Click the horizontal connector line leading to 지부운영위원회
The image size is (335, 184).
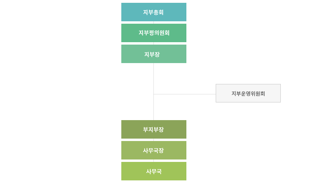185,94
